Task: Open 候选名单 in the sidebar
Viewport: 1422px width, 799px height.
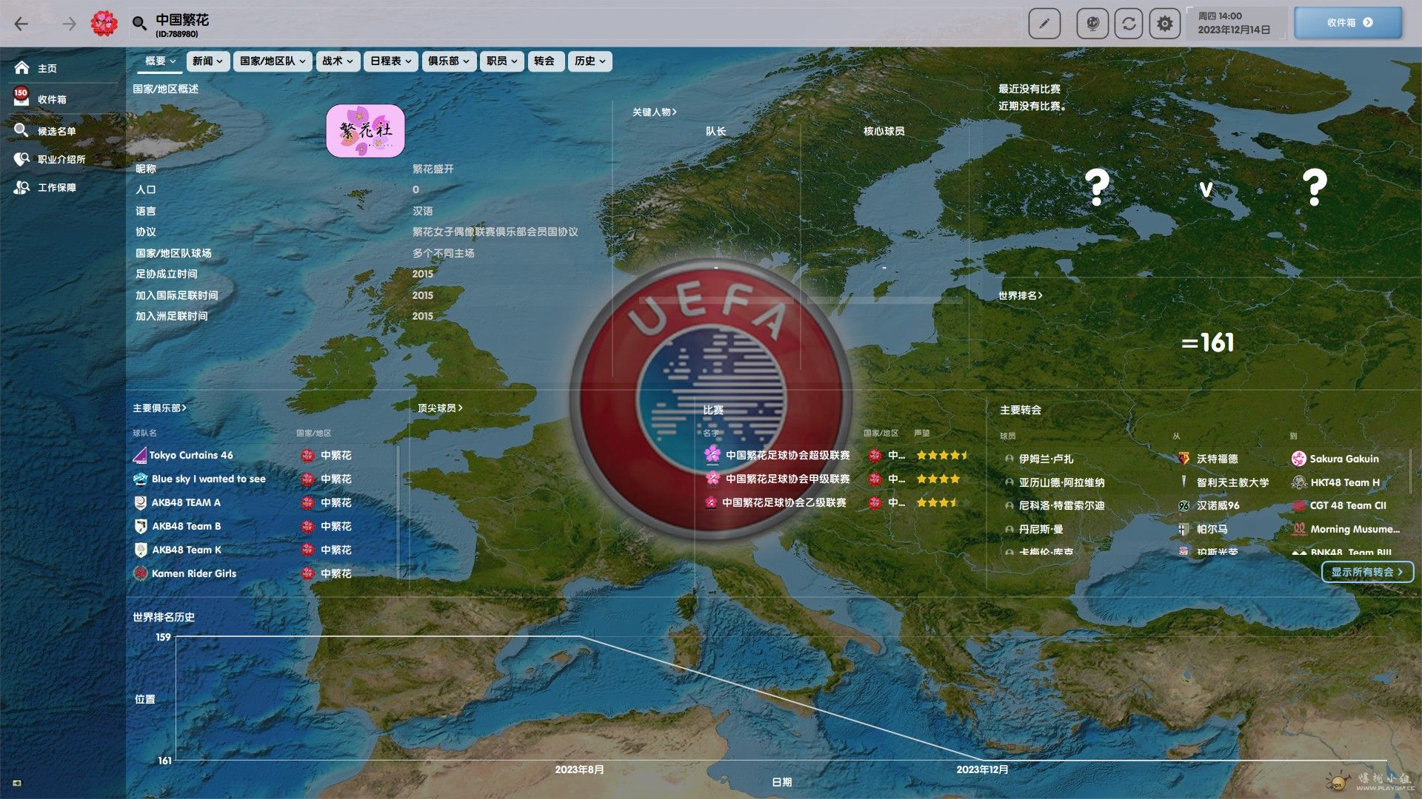Action: click(56, 131)
